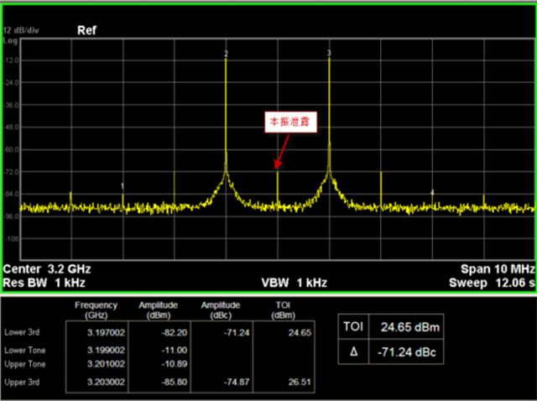This screenshot has width=537, height=401.
Task: Click the amplitude value -11.00
Action: 175,351
